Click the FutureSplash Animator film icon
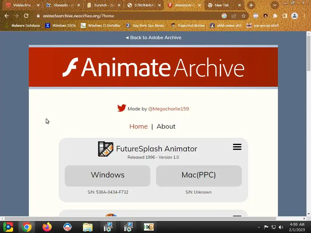Image resolution: width=311 pixels, height=233 pixels. [105, 149]
